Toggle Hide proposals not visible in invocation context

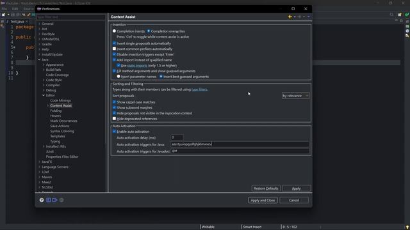click(x=114, y=113)
